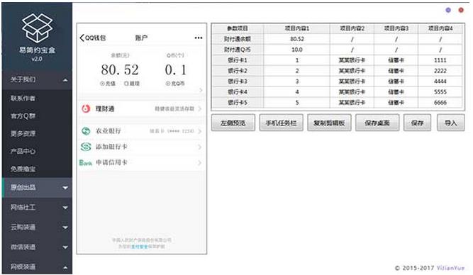Select the 某某银行卡 cell in the 银行卡1 row

coord(352,60)
